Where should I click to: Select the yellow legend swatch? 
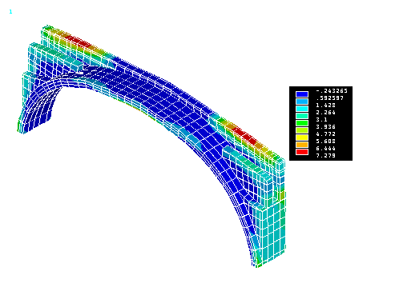[x=302, y=138]
